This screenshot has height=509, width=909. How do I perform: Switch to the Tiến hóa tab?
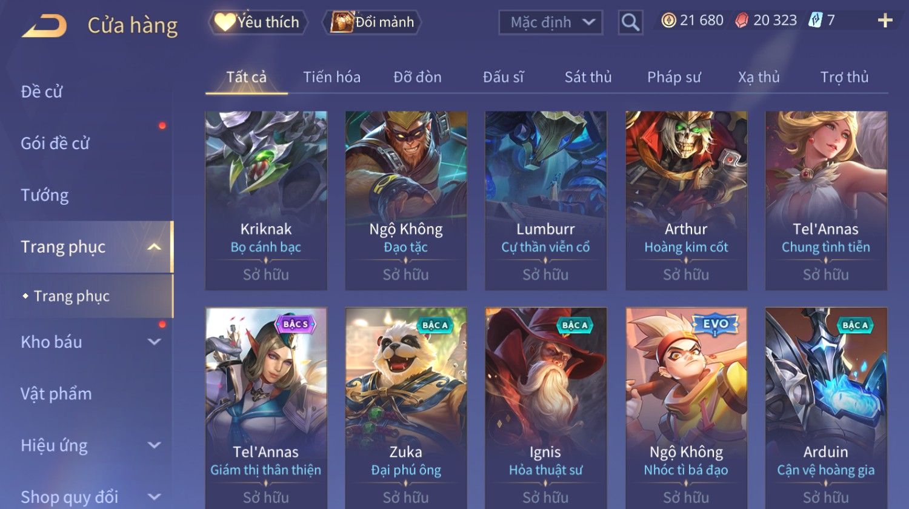(x=331, y=77)
